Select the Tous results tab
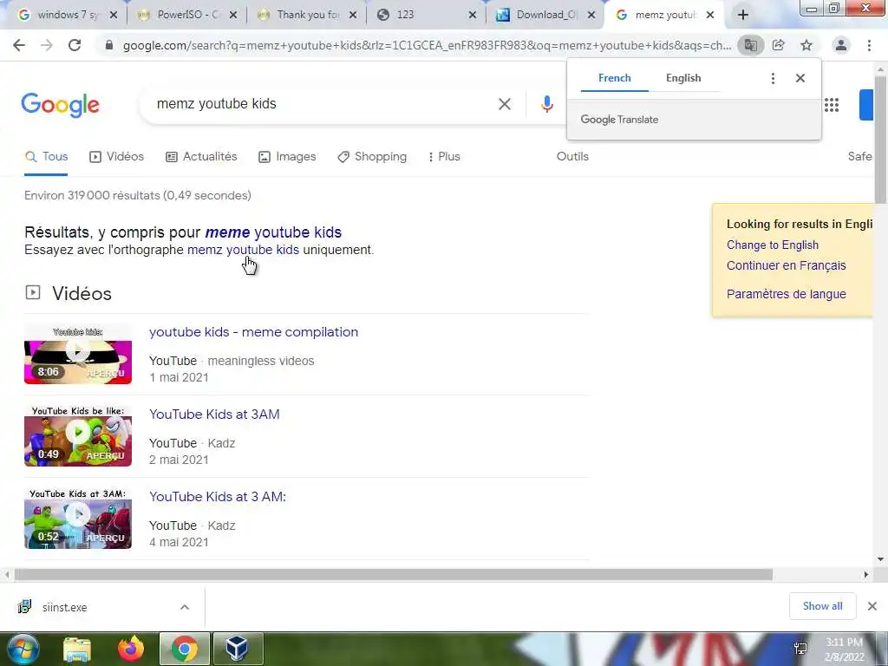888x666 pixels. 47,157
